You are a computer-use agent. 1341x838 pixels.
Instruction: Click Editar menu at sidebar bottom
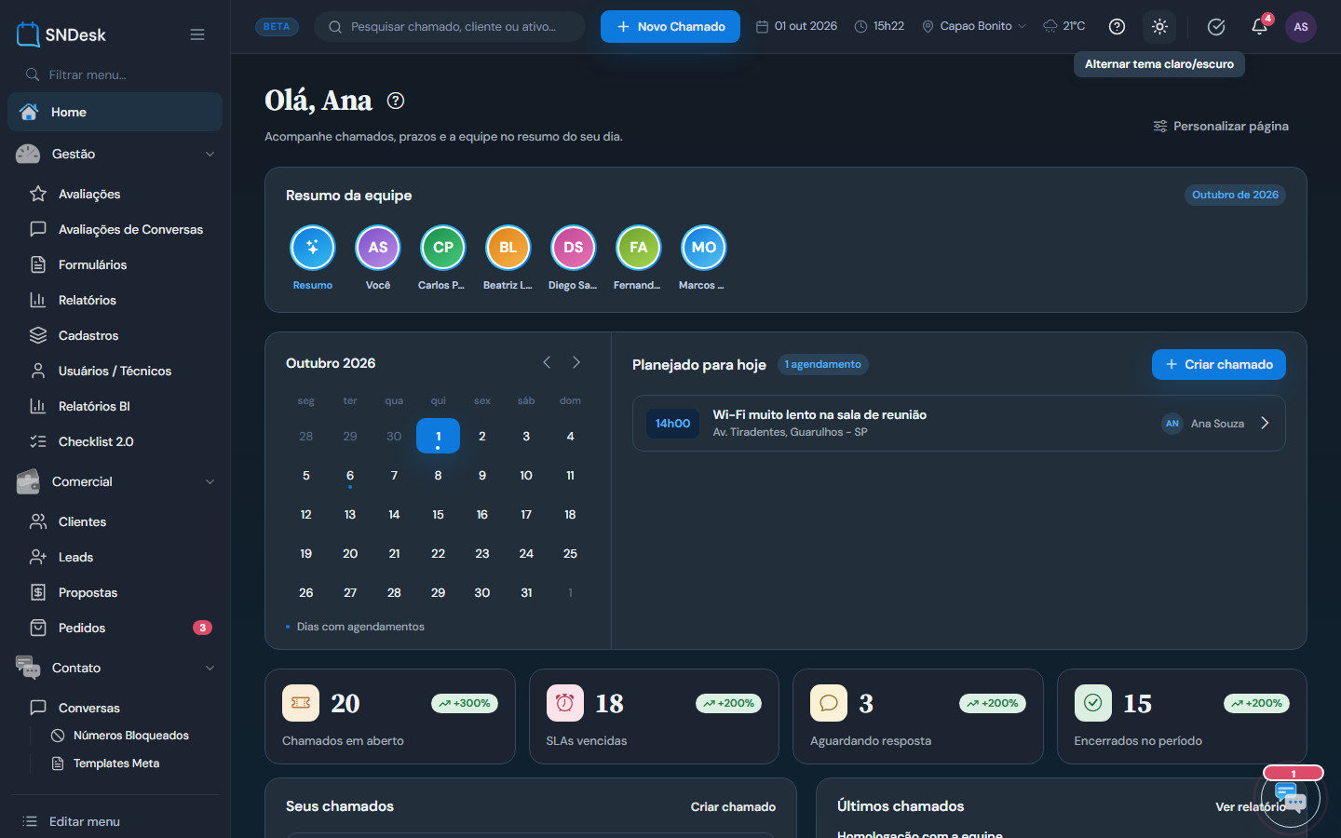[x=72, y=821]
